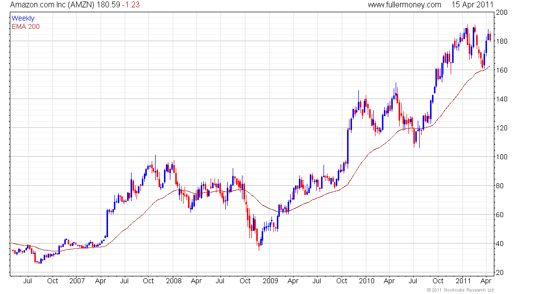Click the 140 price axis label
Image resolution: width=540 pixels, height=294 pixels.
pyautogui.click(x=502, y=99)
